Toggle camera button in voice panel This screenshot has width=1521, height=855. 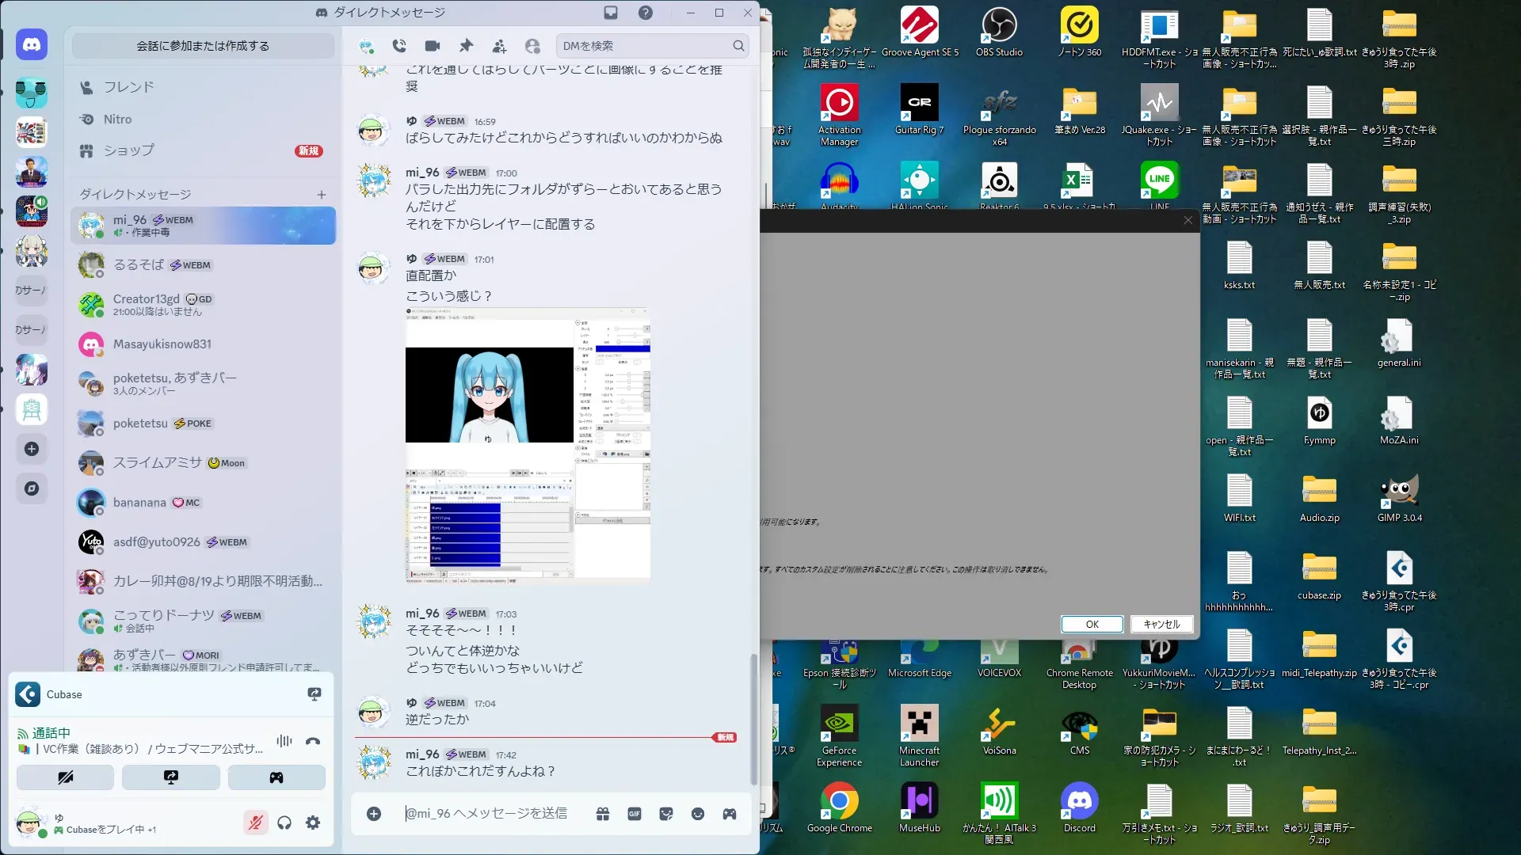point(65,777)
